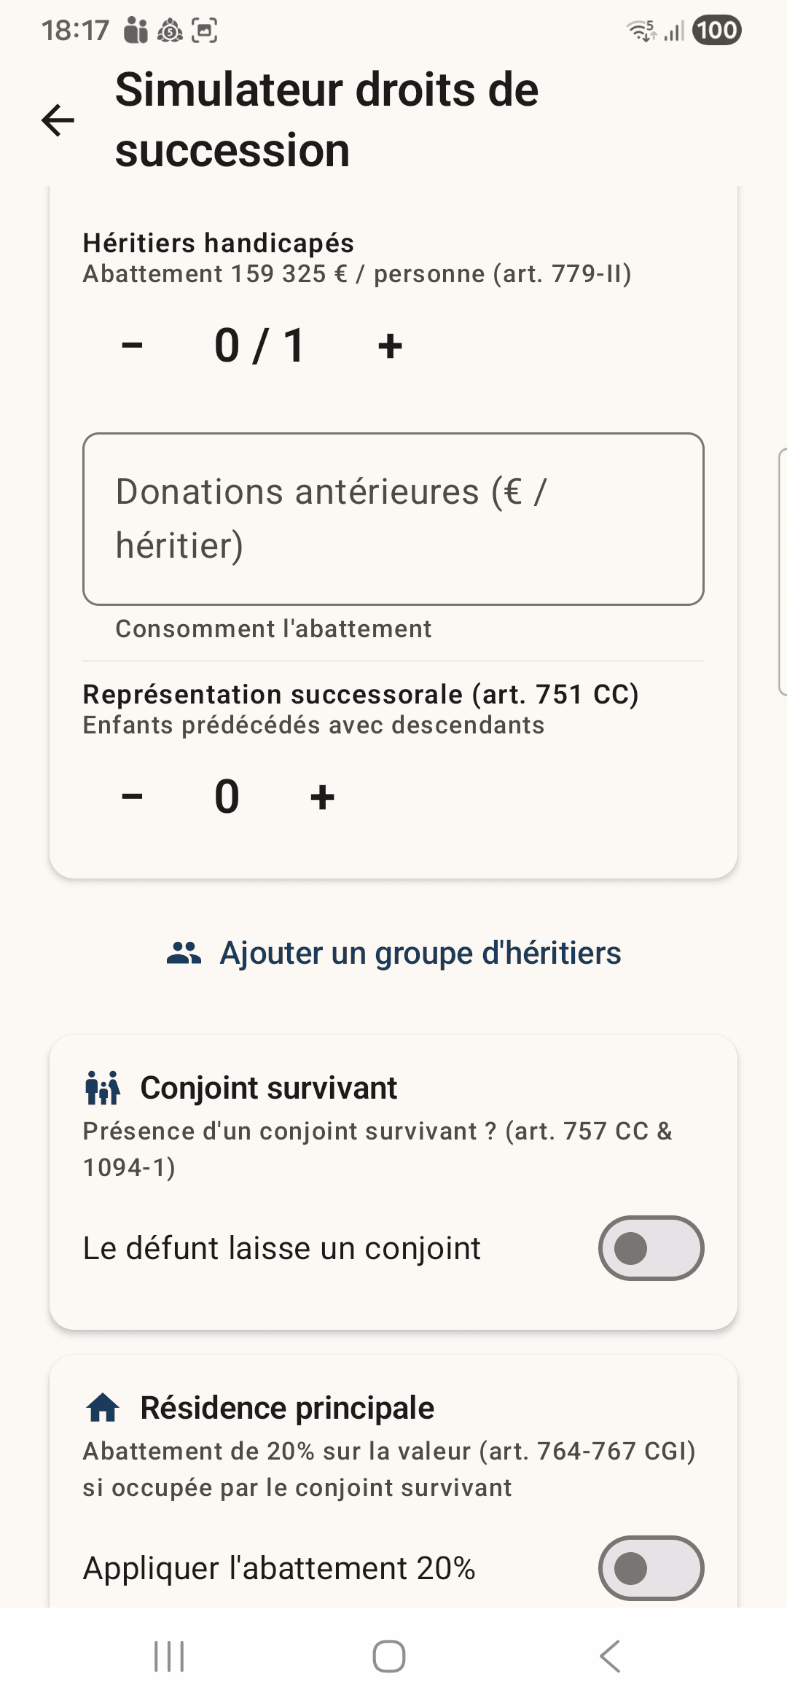Screen dimensions: 787x1706
Task: Select the Conjoint survivant section title
Action: pyautogui.click(x=269, y=1088)
